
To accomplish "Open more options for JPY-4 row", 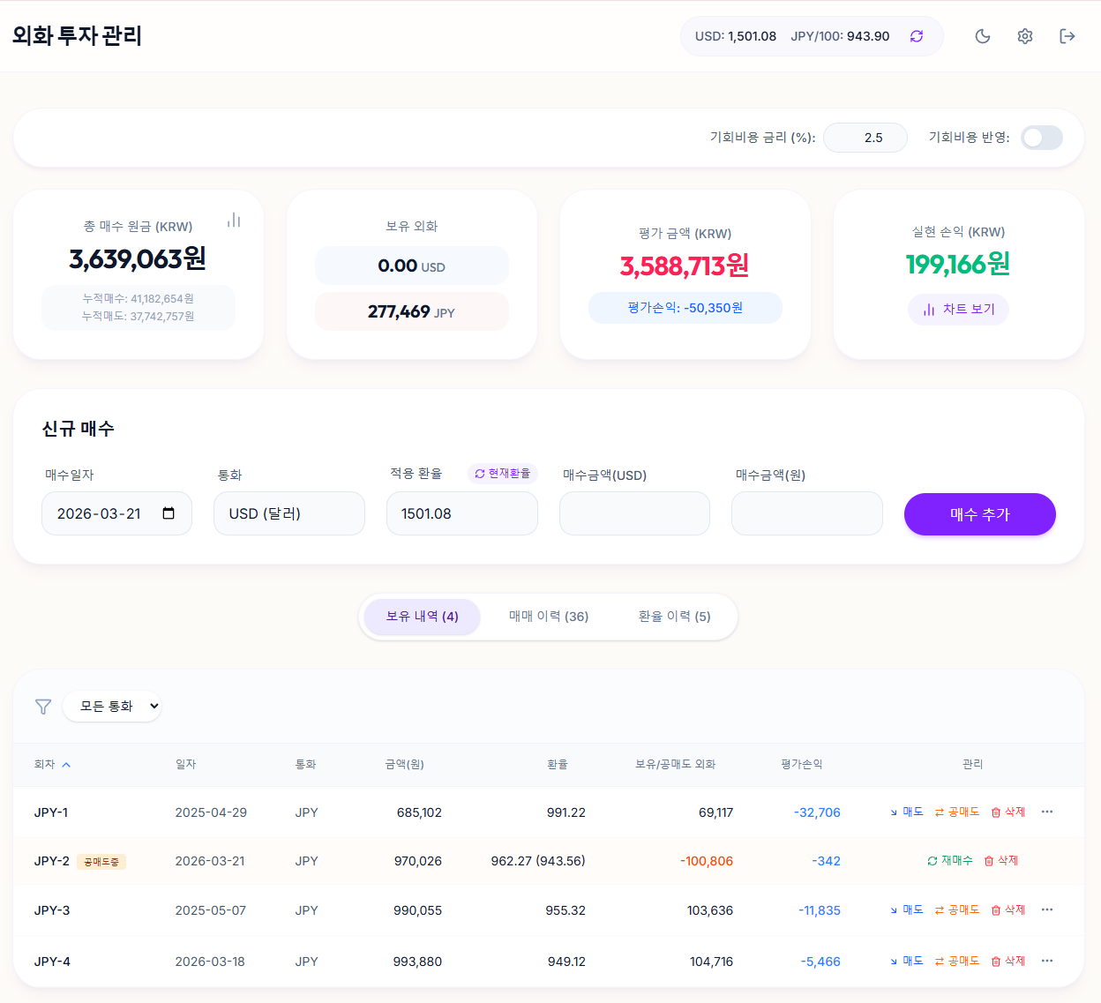I will click(x=1047, y=961).
